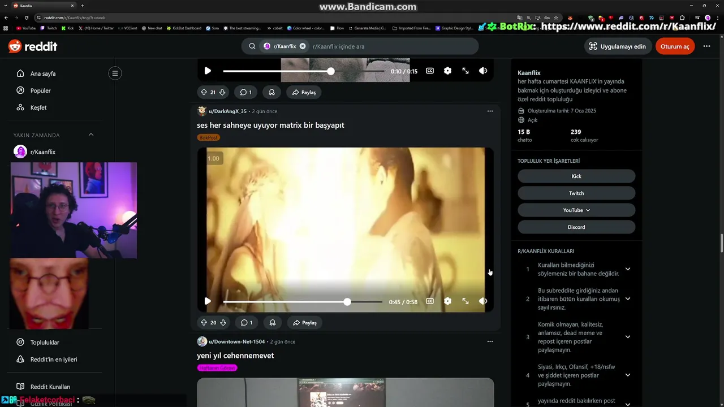724x407 pixels.
Task: Upvote the post with 20 votes
Action: coord(204,323)
